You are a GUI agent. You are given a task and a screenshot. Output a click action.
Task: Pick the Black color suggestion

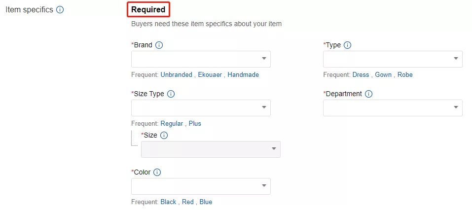point(168,202)
